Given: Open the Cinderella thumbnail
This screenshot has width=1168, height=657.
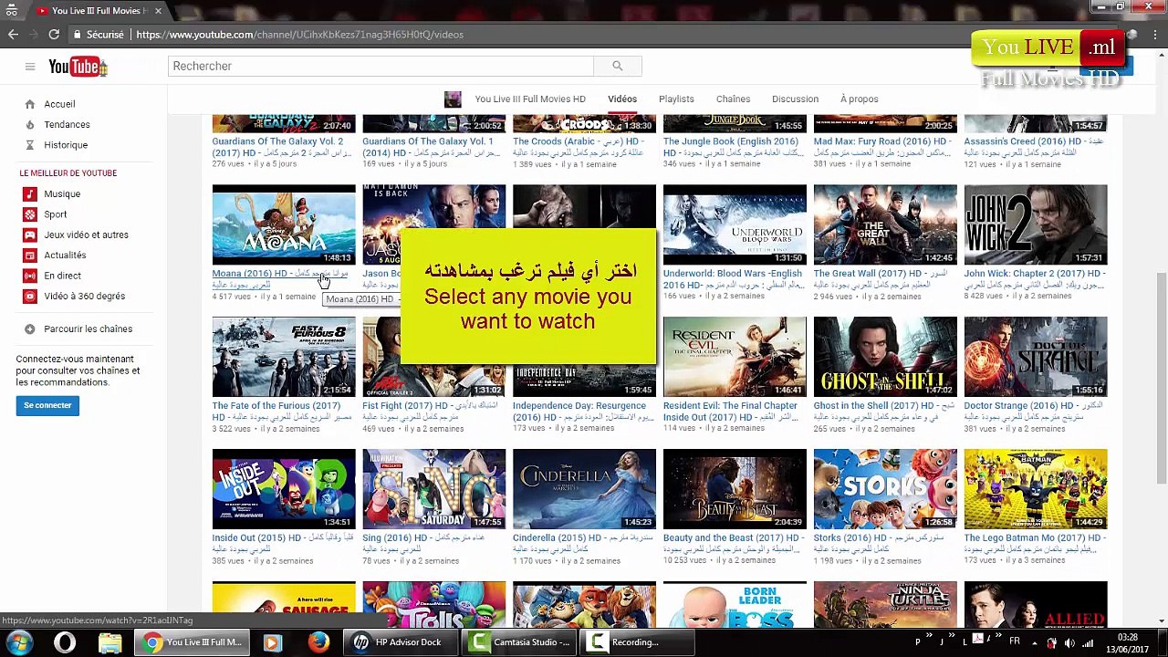Looking at the screenshot, I should click(584, 489).
